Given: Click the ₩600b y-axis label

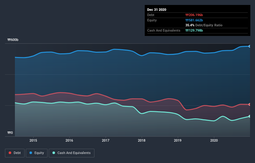Looking at the screenshot, I should click(13, 40).
